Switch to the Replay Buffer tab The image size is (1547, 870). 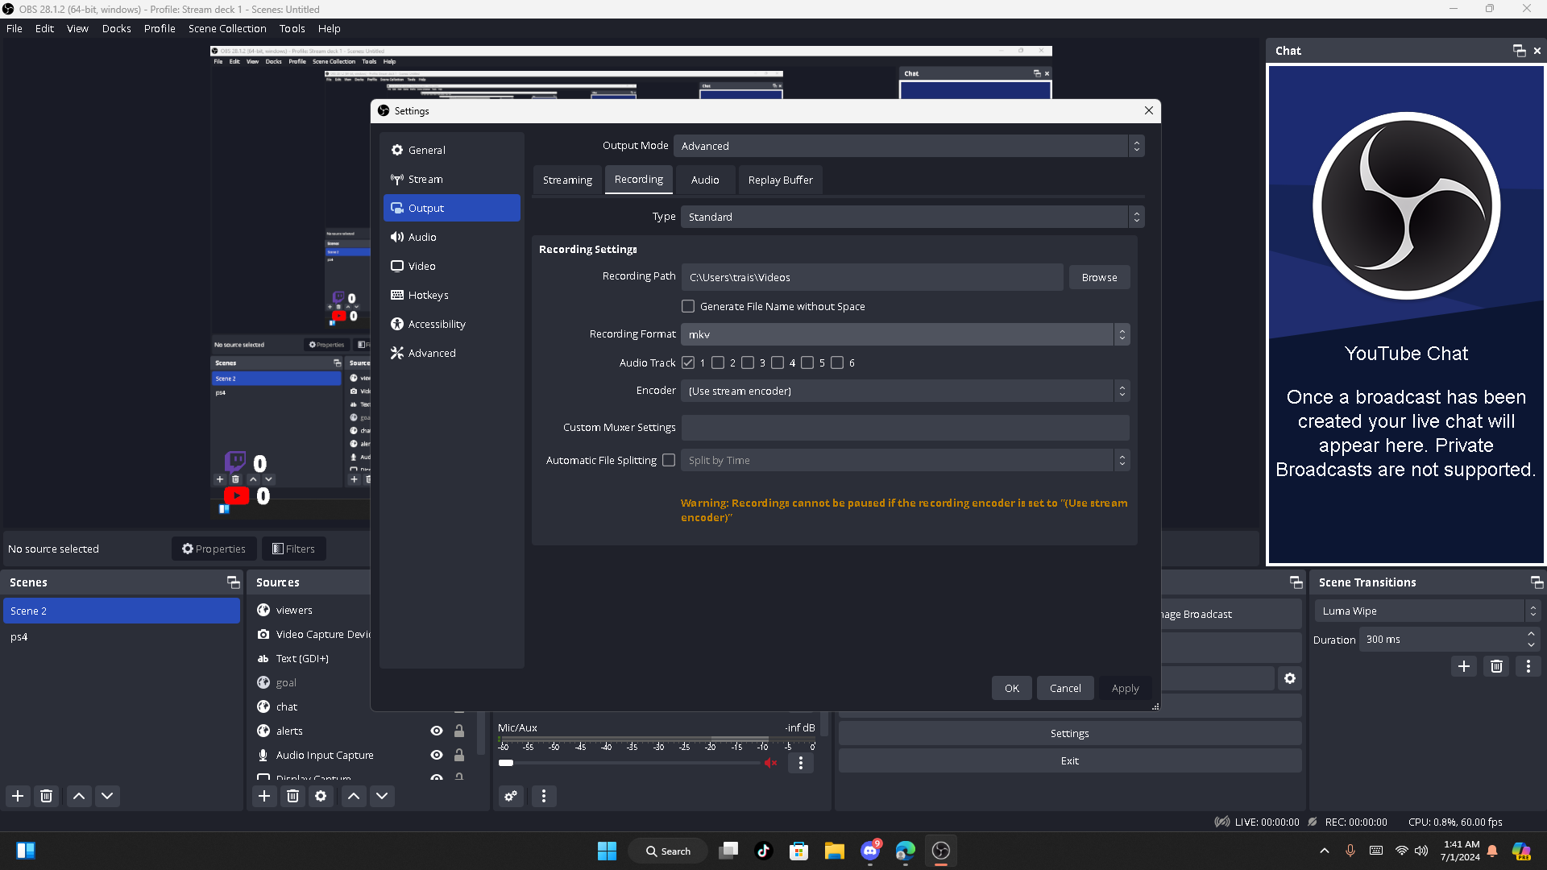[x=780, y=180]
